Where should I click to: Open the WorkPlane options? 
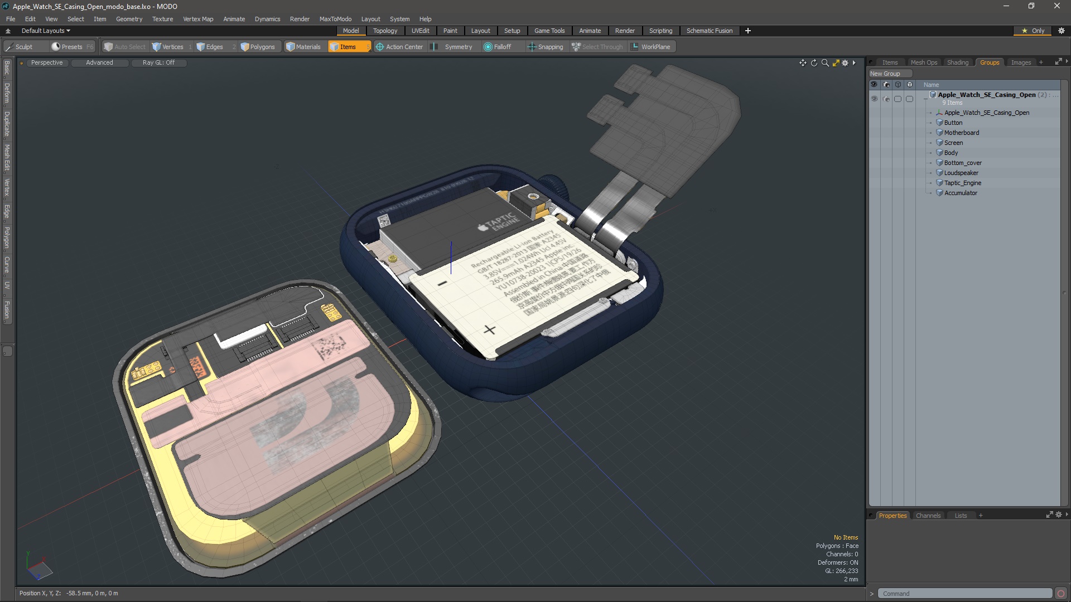click(651, 47)
